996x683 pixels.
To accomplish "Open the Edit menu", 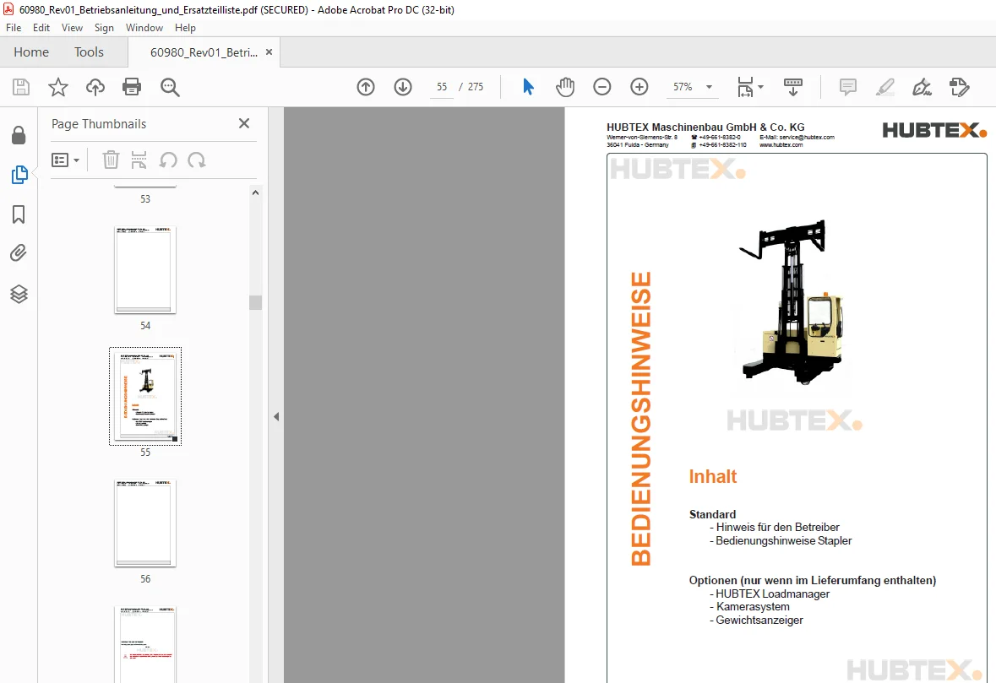I will pos(41,28).
